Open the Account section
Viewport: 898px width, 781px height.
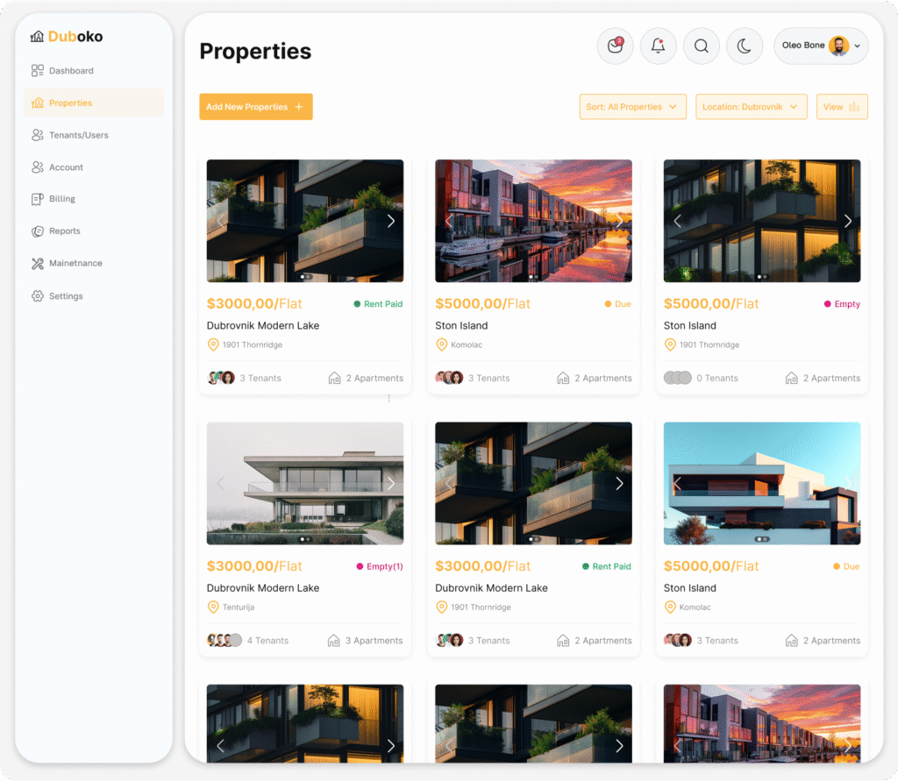(x=57, y=167)
